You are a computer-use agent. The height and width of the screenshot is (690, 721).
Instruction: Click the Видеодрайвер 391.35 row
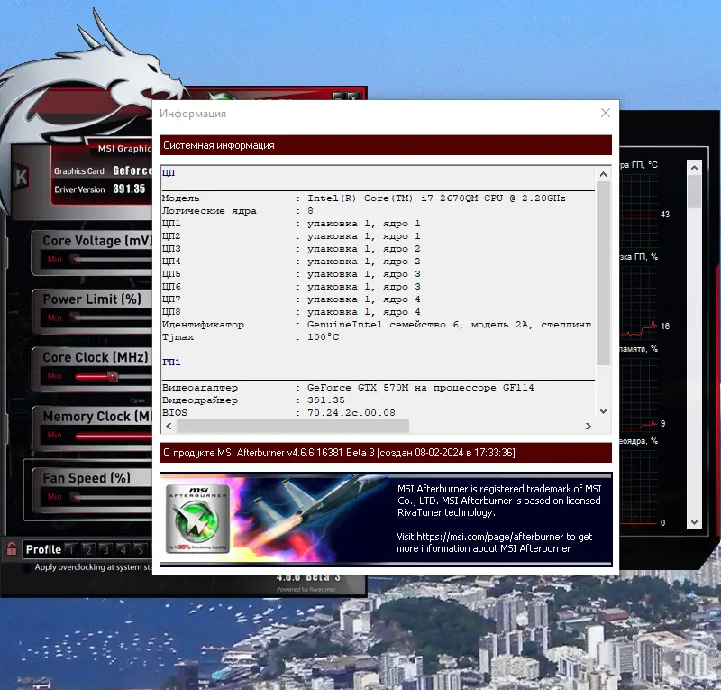(x=378, y=400)
